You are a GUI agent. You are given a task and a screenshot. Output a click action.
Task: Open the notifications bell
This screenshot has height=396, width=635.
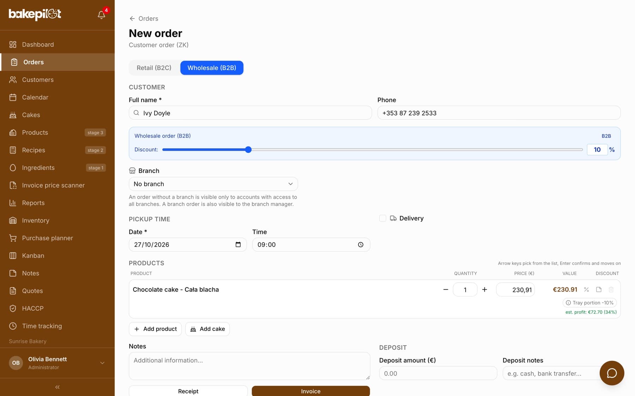[101, 14]
